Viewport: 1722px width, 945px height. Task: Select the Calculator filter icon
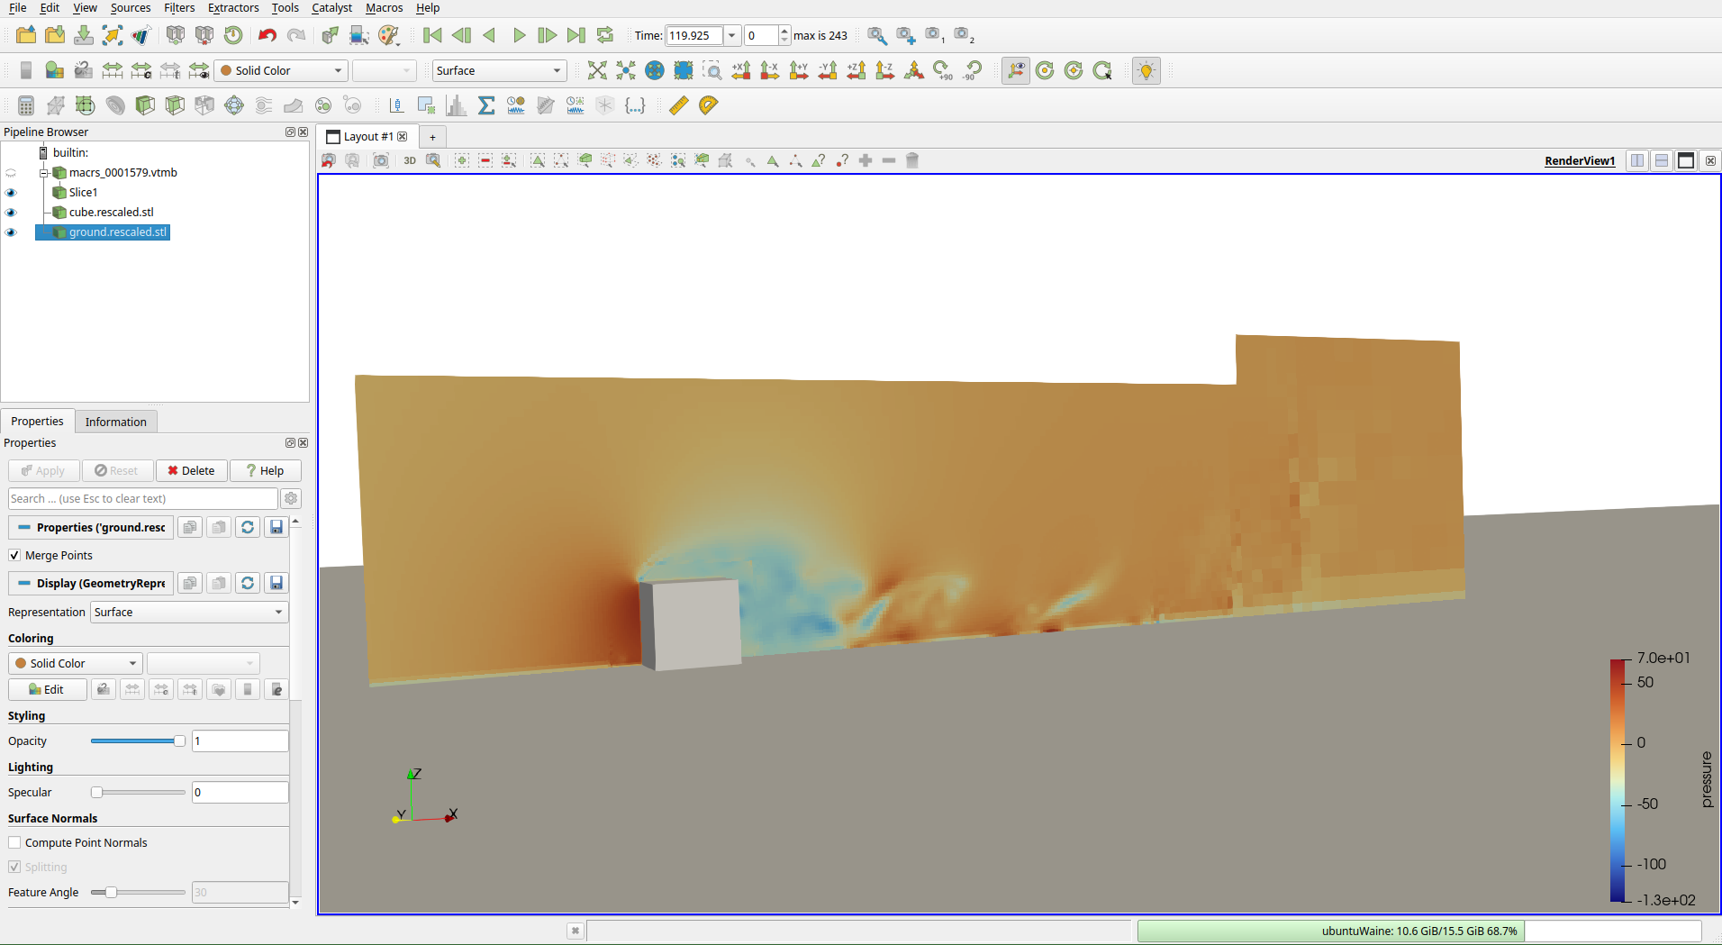[x=26, y=105]
